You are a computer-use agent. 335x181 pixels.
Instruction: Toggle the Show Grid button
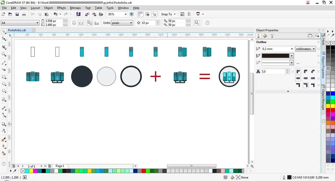click(148, 14)
